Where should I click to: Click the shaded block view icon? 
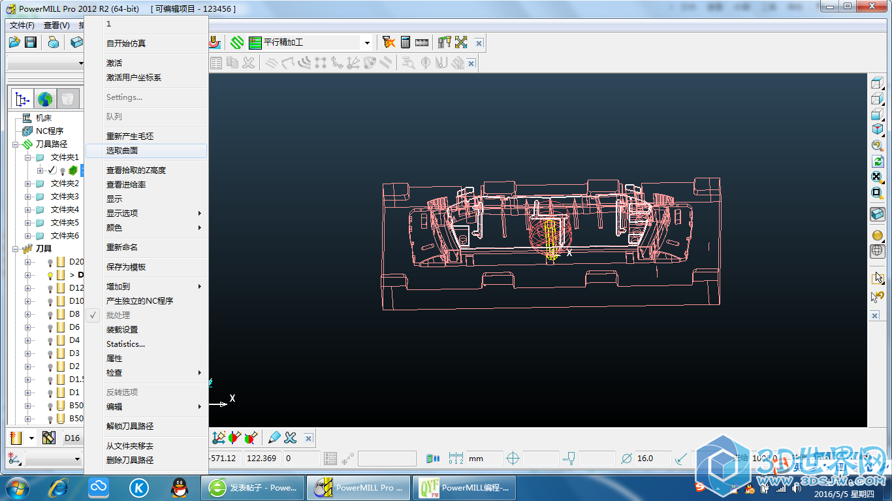[877, 214]
